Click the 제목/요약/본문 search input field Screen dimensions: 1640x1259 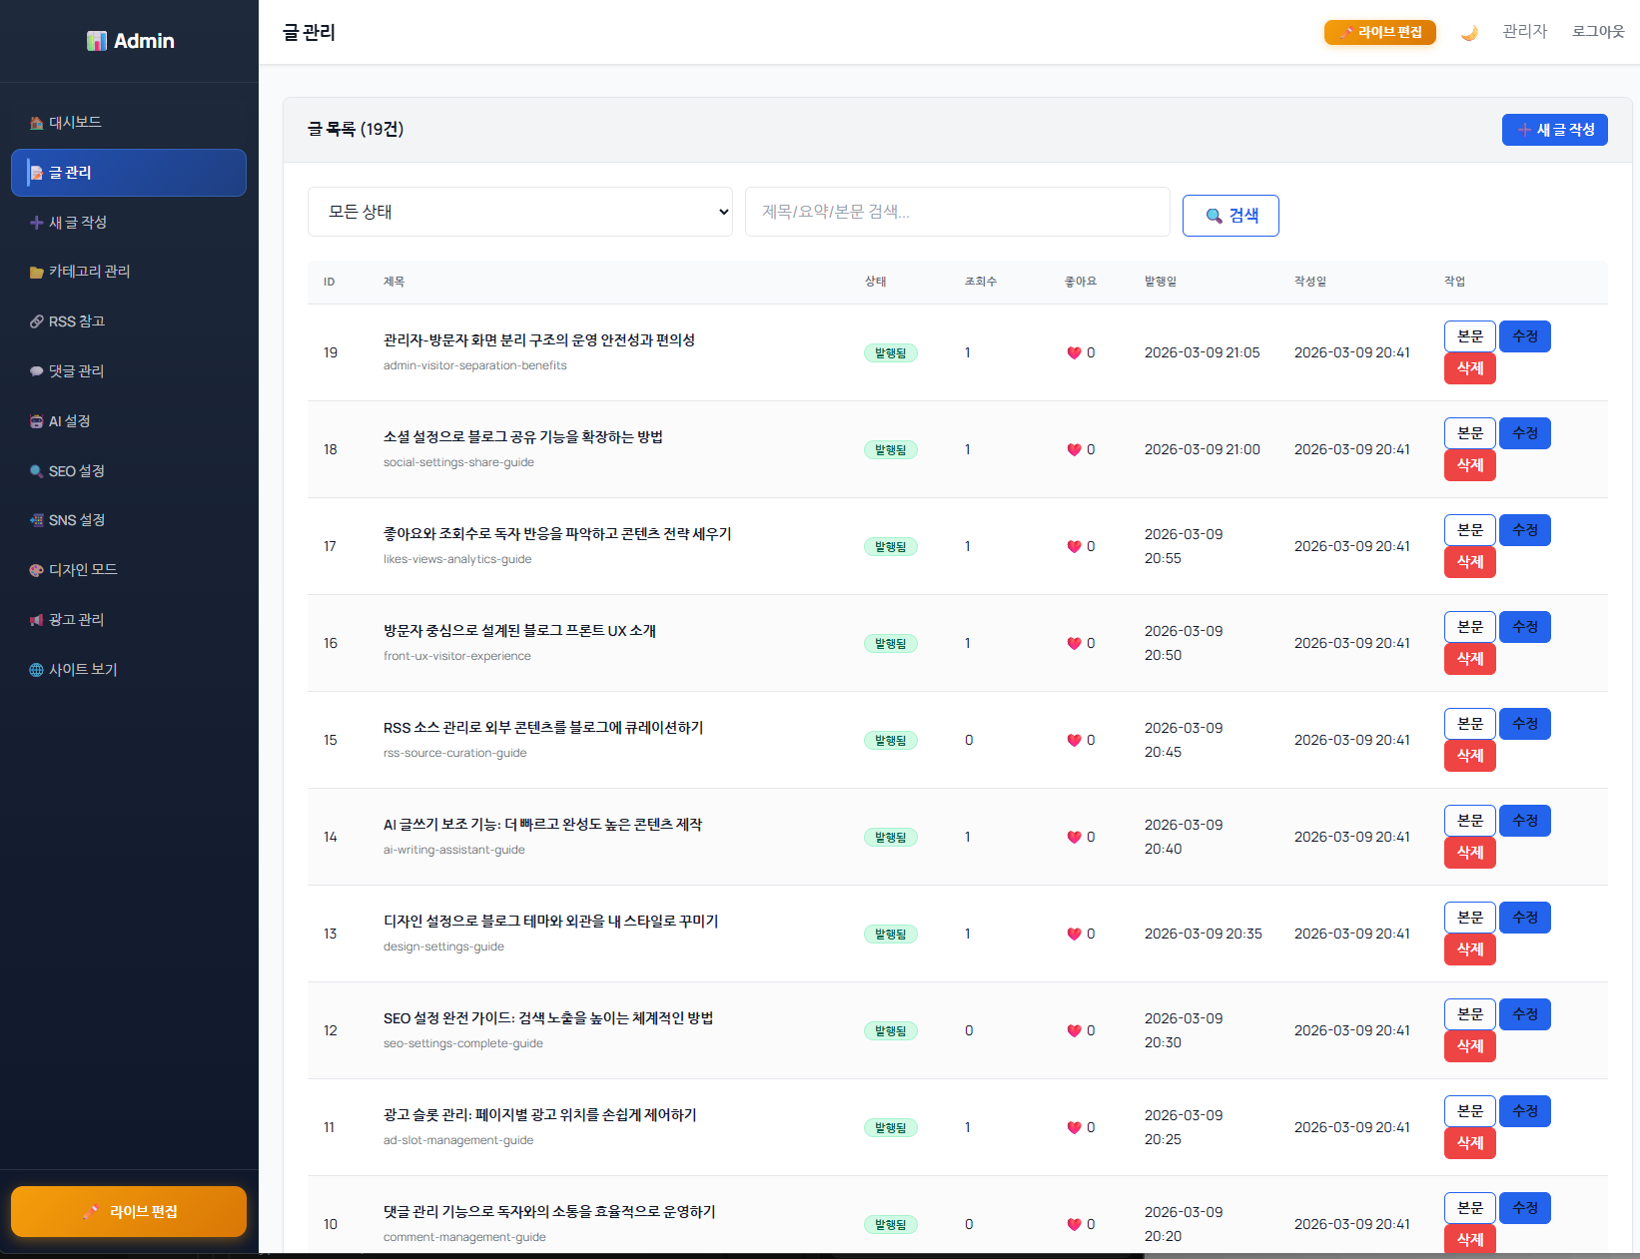click(957, 212)
